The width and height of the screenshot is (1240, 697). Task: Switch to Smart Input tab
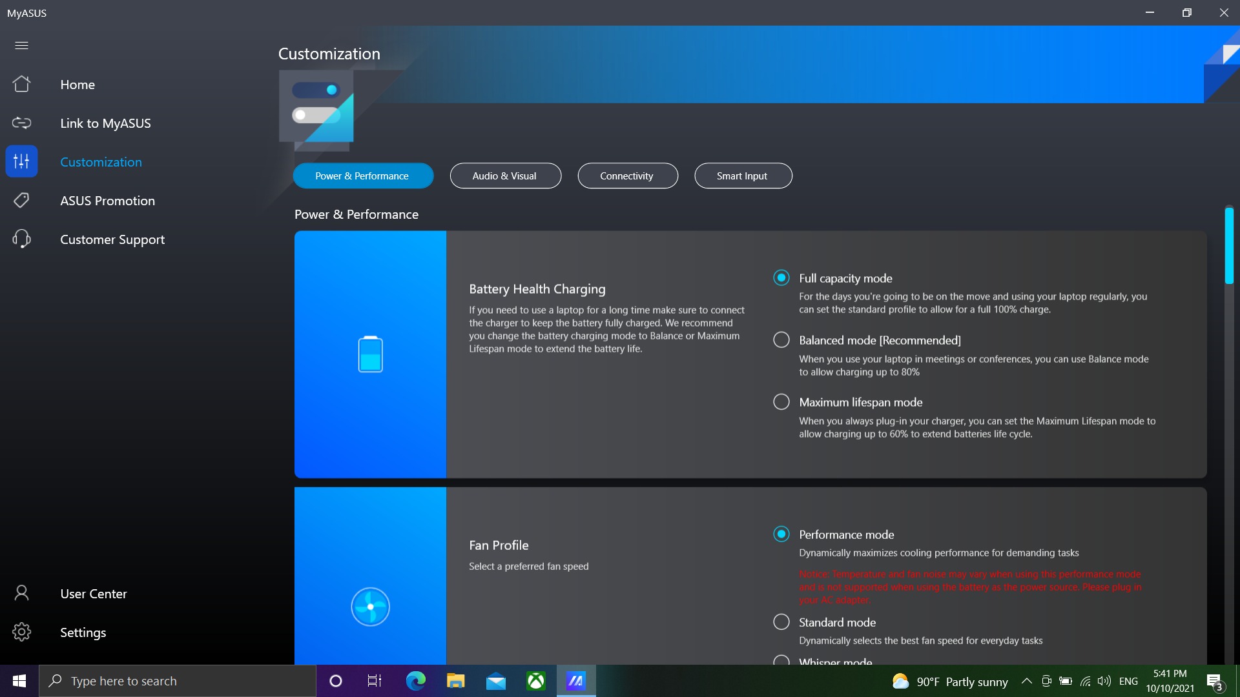click(x=743, y=176)
